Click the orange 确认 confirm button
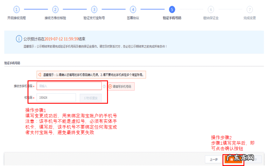 click(x=233, y=159)
